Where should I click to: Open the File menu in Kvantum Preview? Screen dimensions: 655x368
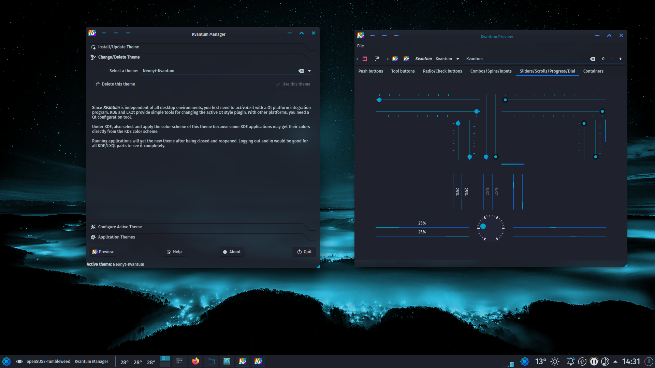click(x=361, y=46)
